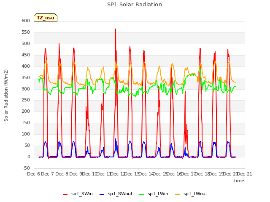Click the tallest red SWin spike near 565
270x202 pixels.
(116, 29)
